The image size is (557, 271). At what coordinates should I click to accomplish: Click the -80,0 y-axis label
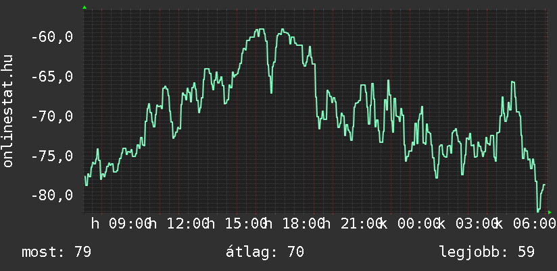tap(52, 195)
